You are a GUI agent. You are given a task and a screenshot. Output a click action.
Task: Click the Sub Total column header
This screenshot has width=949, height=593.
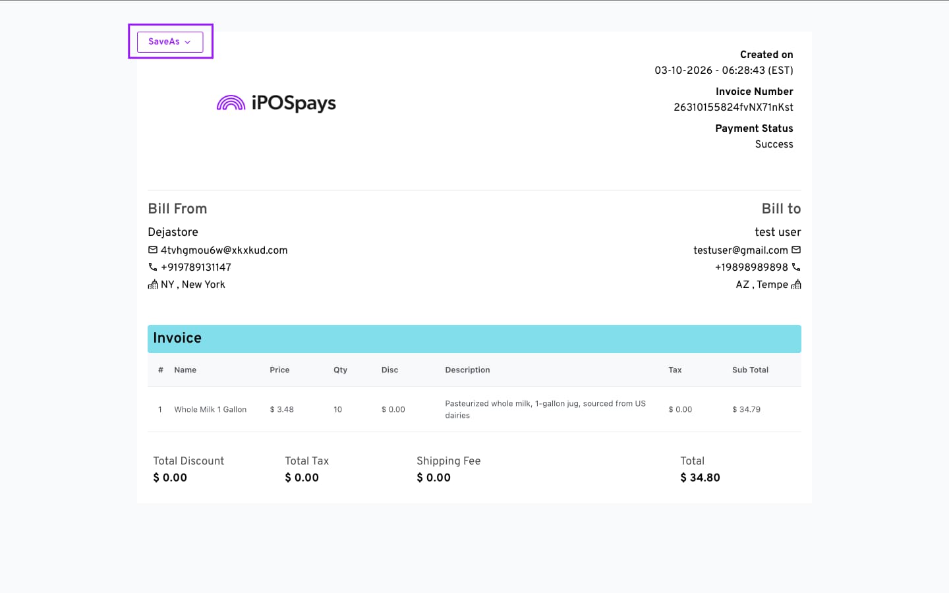[x=750, y=370]
